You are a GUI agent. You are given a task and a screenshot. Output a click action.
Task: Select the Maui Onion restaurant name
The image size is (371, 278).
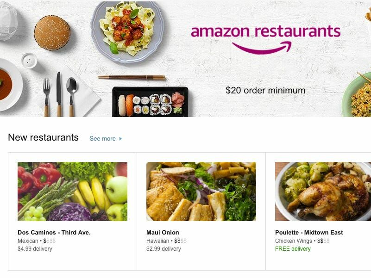tap(163, 232)
